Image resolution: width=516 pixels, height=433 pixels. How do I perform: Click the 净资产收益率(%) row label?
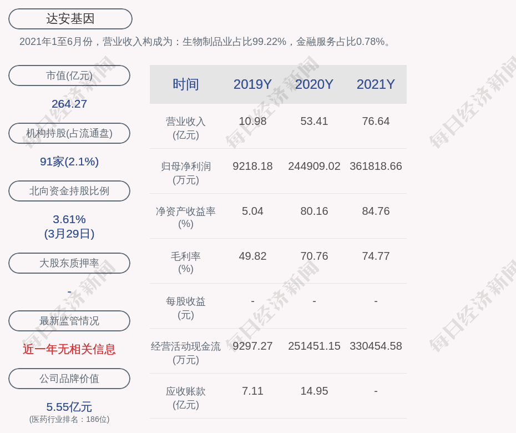(186, 218)
